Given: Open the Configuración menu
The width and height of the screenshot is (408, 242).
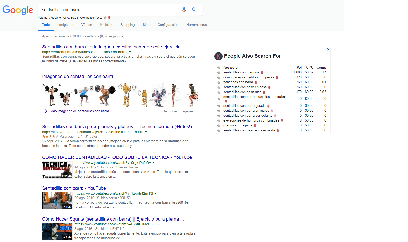Looking at the screenshot, I should point(168,25).
